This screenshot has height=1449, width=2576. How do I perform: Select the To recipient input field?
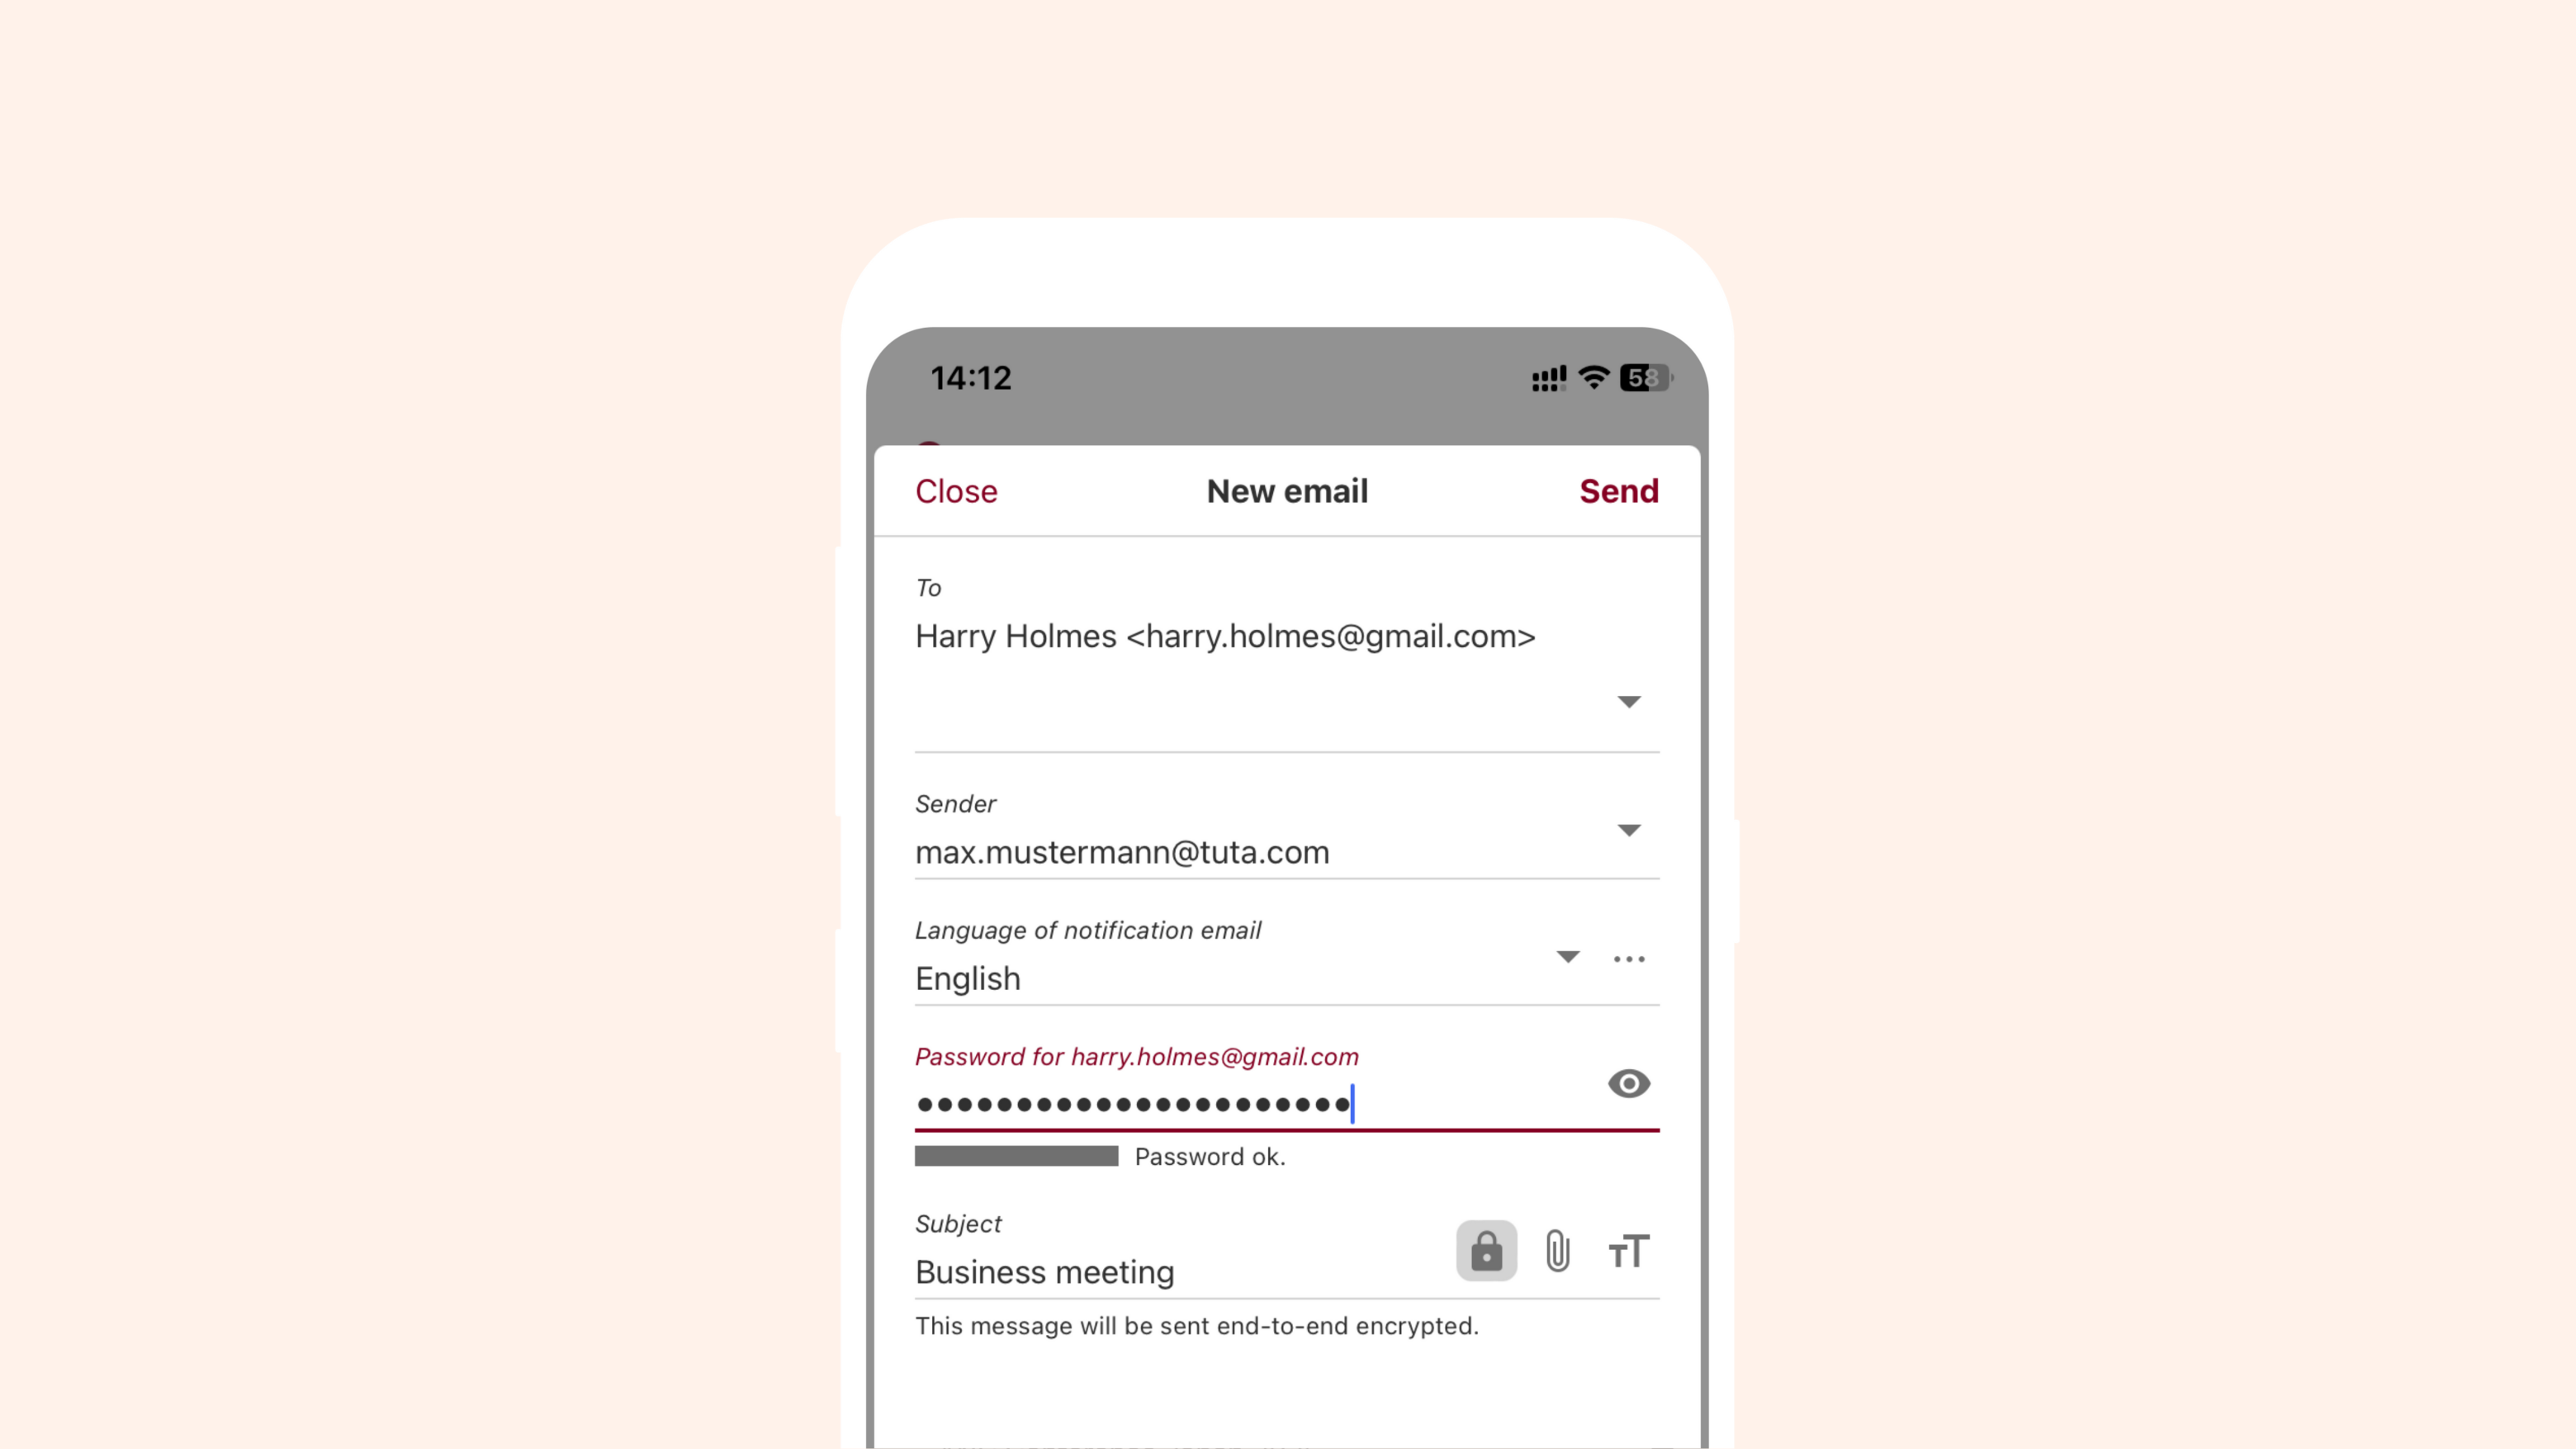[x=1288, y=635]
